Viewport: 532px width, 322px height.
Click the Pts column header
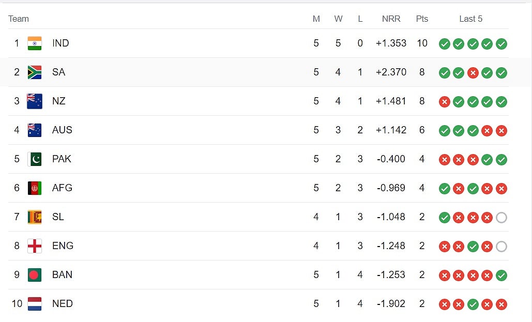(x=422, y=19)
